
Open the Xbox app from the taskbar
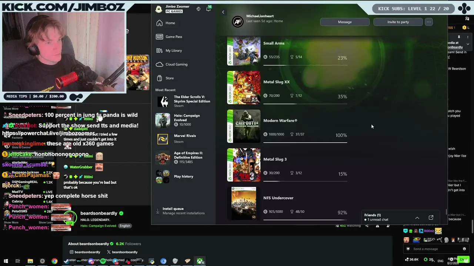[x=200, y=261]
